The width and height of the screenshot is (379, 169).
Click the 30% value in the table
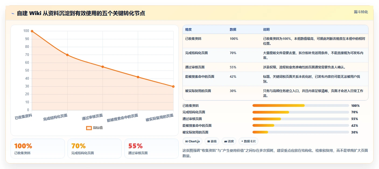tap(233, 91)
